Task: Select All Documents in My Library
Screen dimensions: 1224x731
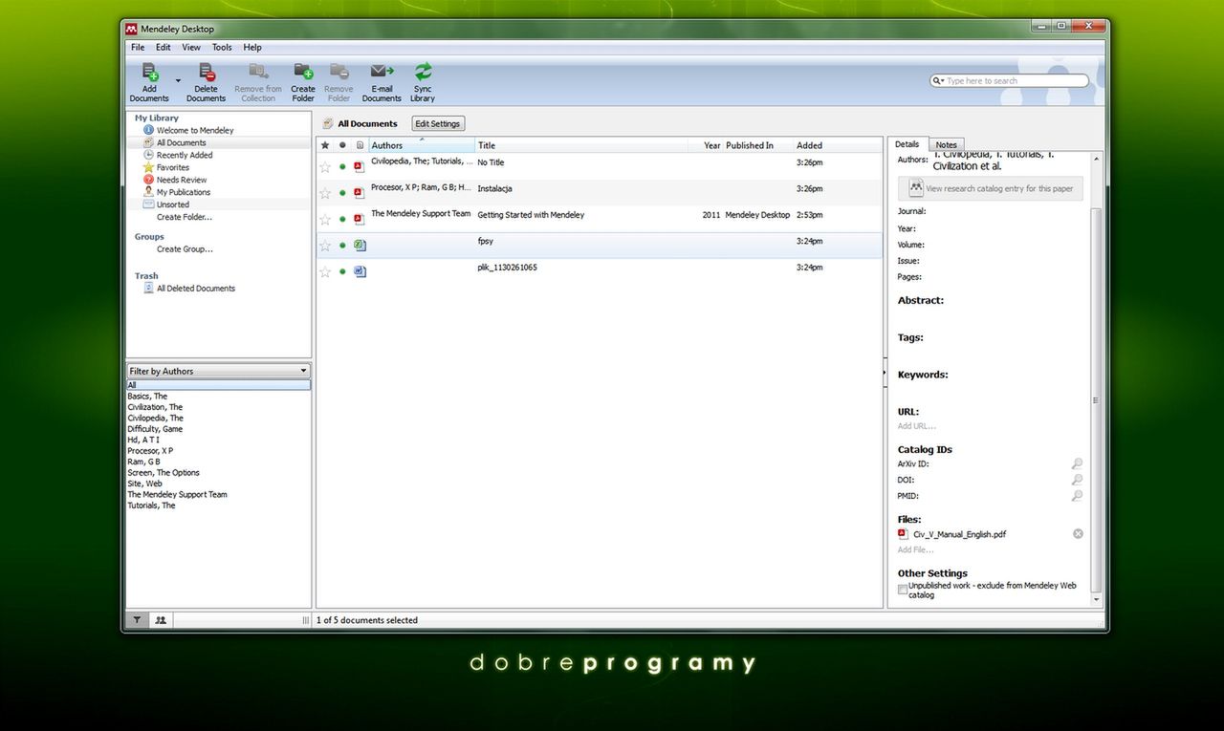Action: tap(182, 142)
